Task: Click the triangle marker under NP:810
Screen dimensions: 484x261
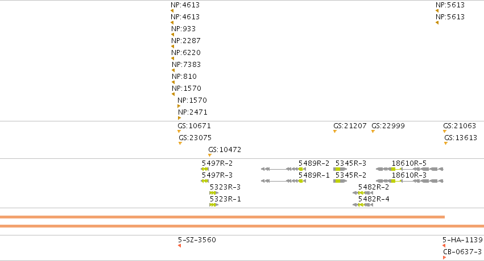Action: coord(173,82)
